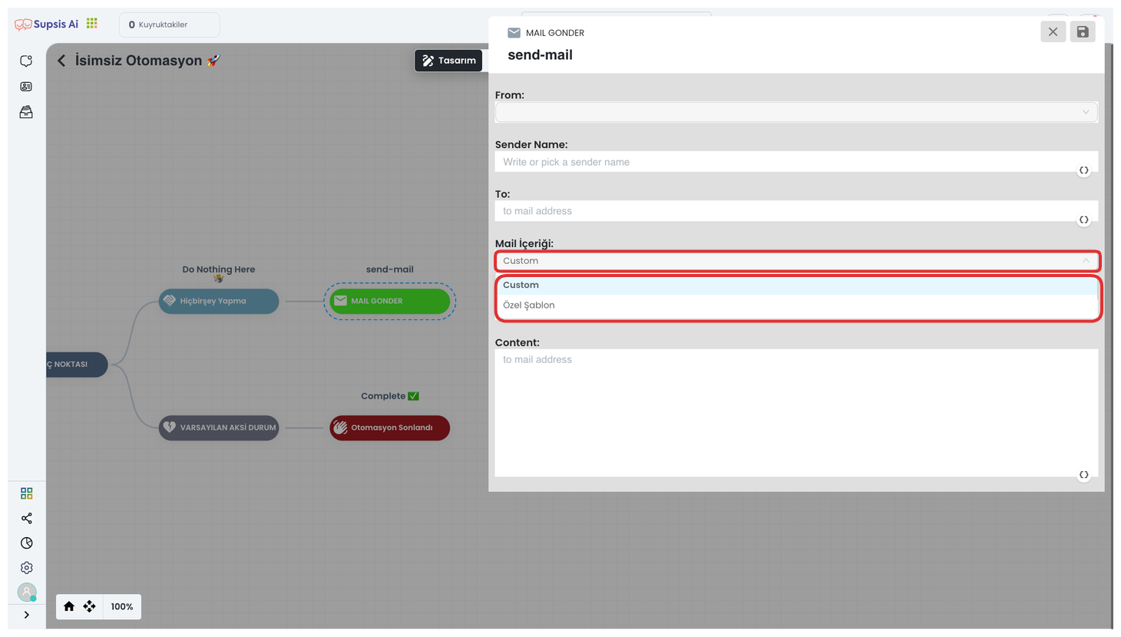The height and width of the screenshot is (637, 1121).
Task: Click the Supsis Ai logo
Action: [x=46, y=24]
